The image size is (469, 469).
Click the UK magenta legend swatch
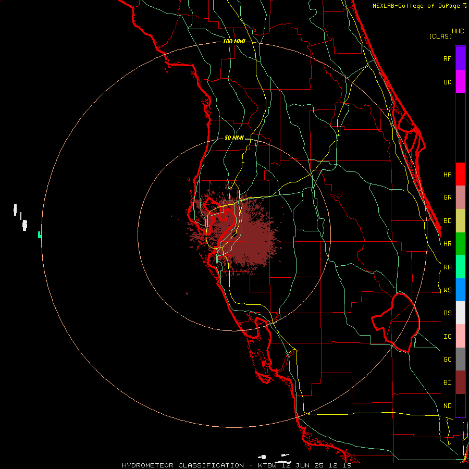click(x=460, y=82)
